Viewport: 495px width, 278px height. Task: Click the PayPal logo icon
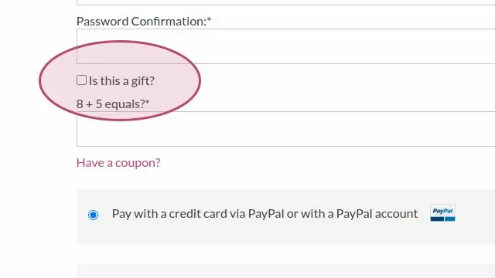pyautogui.click(x=442, y=213)
